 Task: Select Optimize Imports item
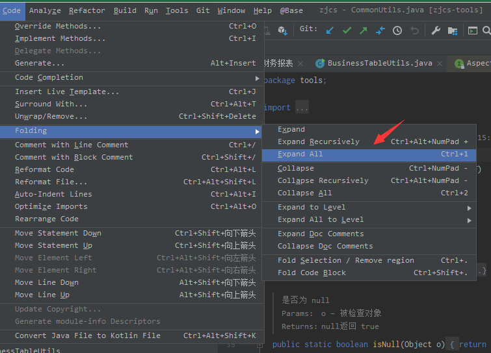(x=131, y=206)
